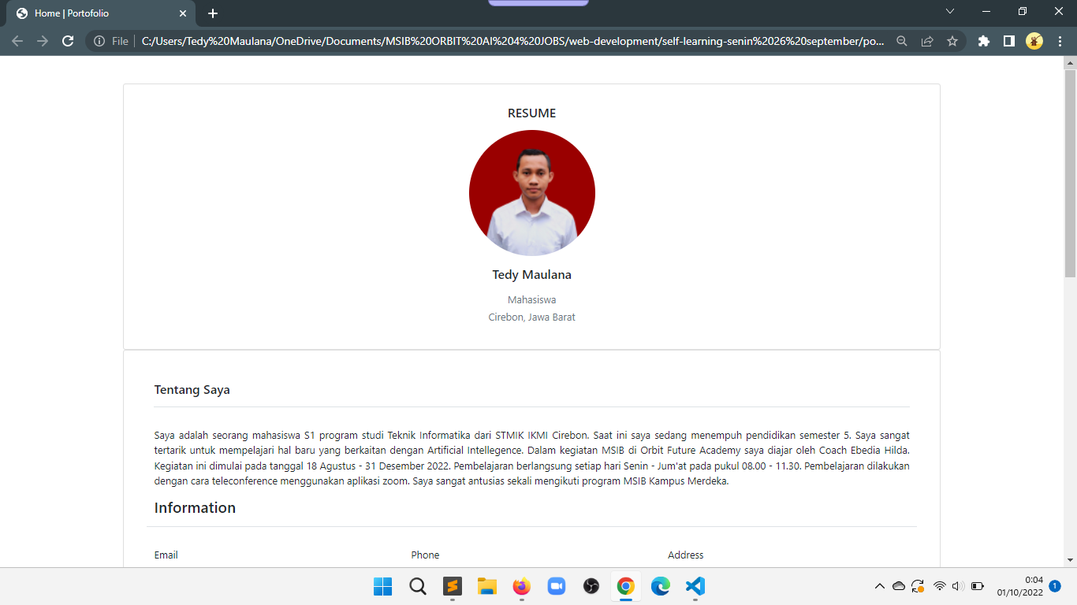
Task: Open the tab search chevron
Action: 949,12
